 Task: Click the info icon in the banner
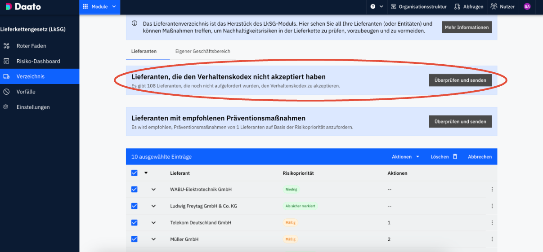tap(135, 23)
